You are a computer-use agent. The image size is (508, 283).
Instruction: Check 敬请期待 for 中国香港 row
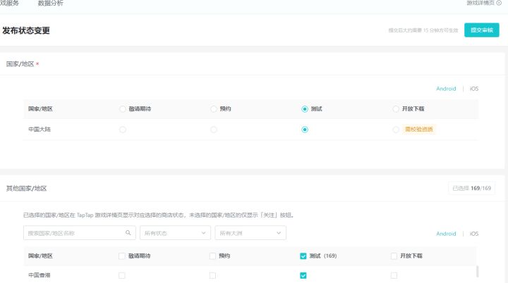pos(122,275)
